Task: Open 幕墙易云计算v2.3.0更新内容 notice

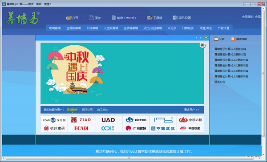Action: click(x=231, y=76)
